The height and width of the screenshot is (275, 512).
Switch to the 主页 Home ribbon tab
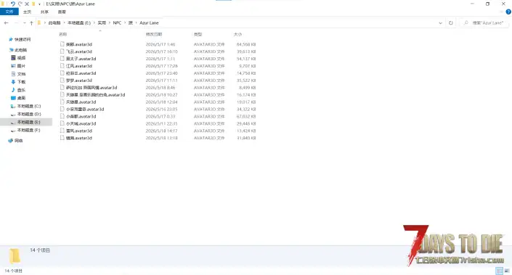pos(27,12)
